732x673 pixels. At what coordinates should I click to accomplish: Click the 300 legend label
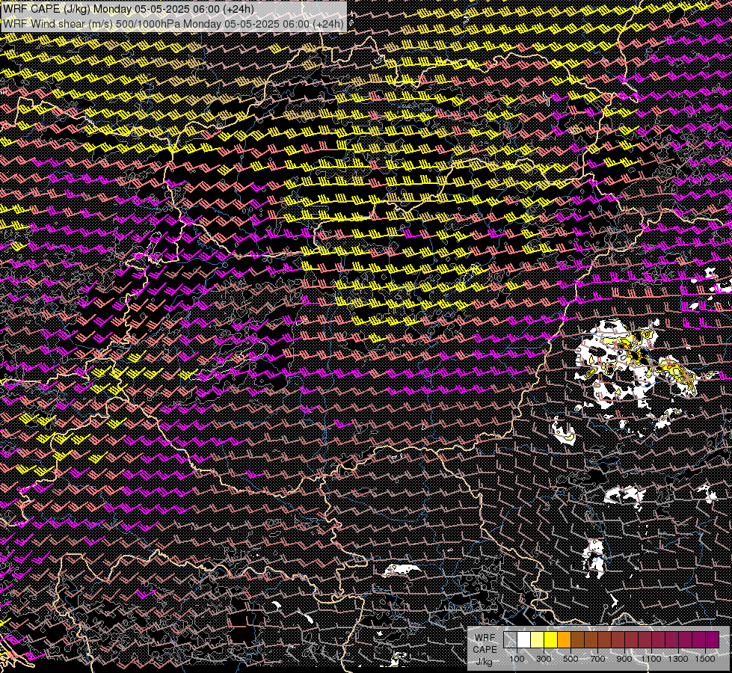tap(544, 659)
